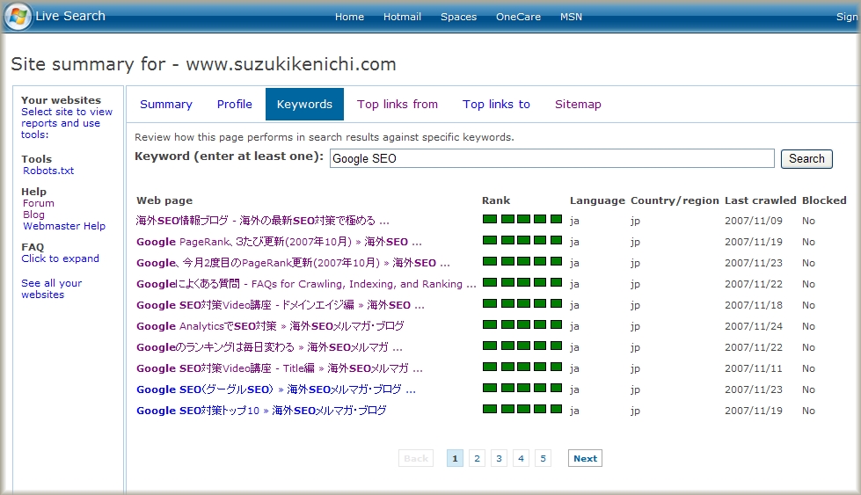Switch to the Profile tab
The image size is (861, 495).
(x=235, y=105)
